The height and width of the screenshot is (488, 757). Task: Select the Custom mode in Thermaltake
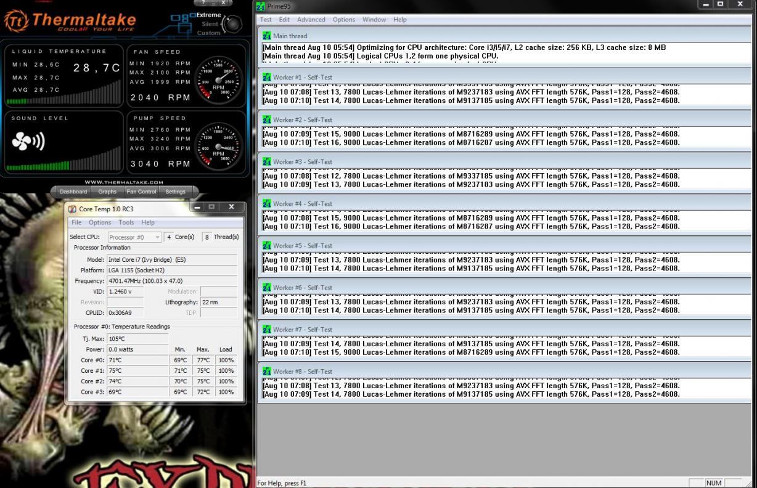208,33
